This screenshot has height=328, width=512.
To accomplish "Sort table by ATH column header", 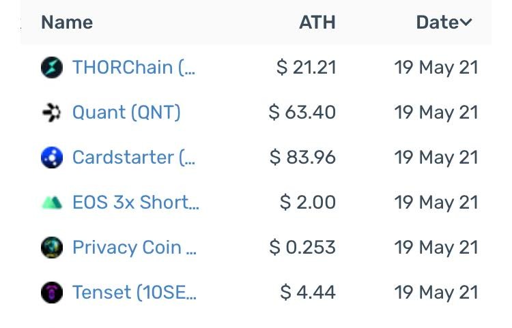I will 317,23.
